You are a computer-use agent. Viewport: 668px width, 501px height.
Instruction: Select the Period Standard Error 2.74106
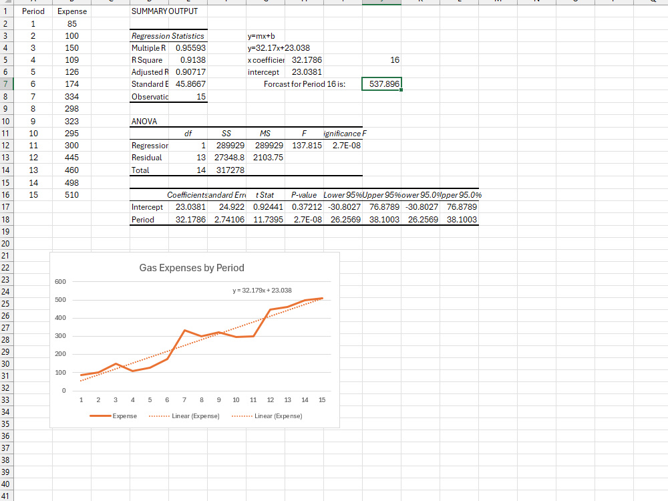[226, 219]
